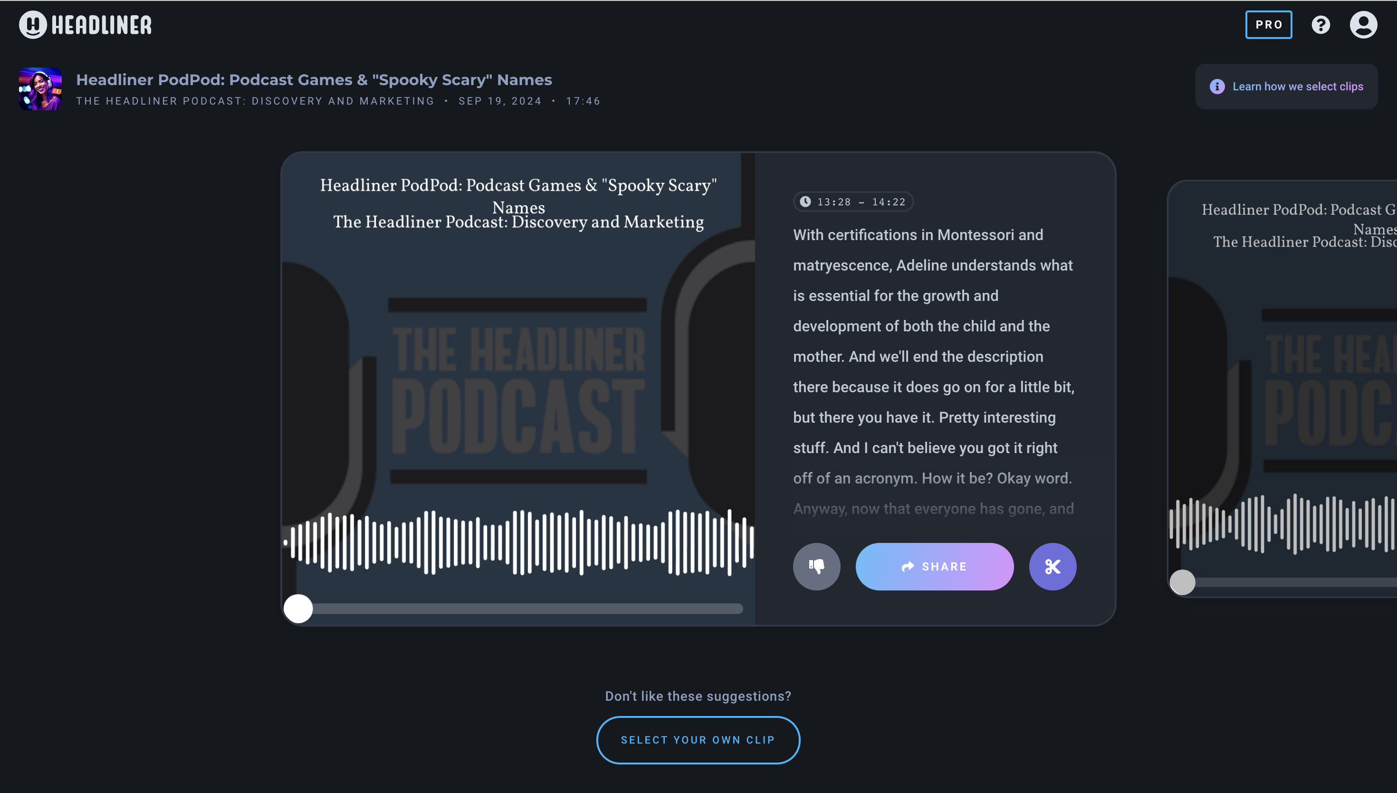Click the 'SEP 19, 2024' date text
This screenshot has width=1397, height=793.
pyautogui.click(x=500, y=101)
